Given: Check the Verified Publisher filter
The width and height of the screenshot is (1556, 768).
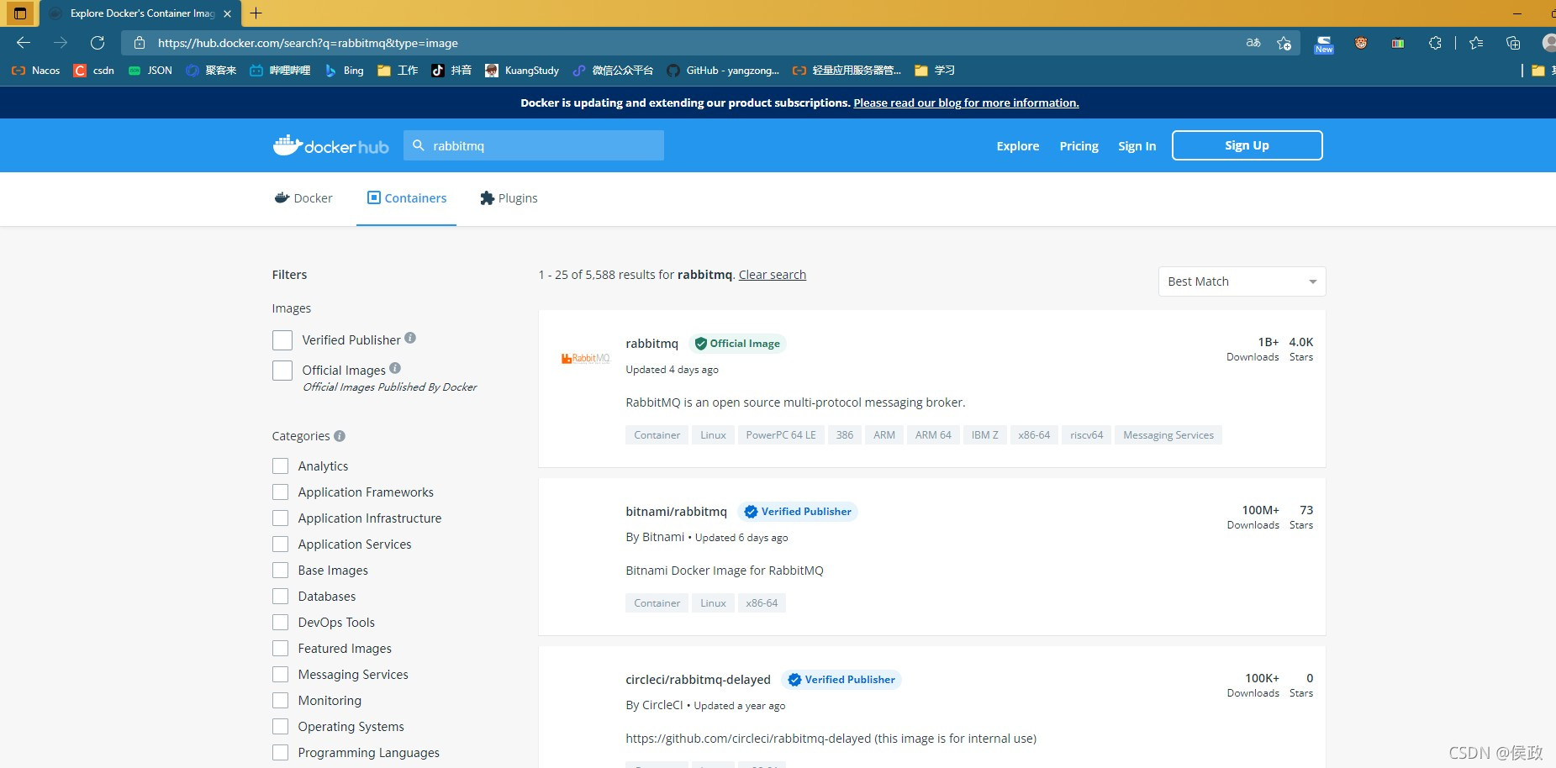Looking at the screenshot, I should click(x=282, y=340).
